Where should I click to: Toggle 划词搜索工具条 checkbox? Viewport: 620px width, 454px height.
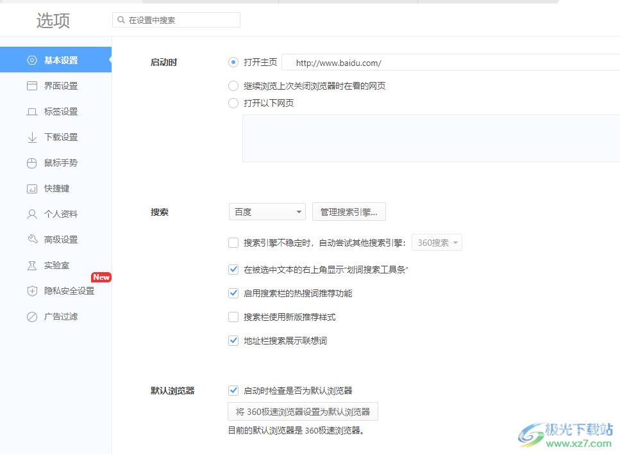pos(233,270)
